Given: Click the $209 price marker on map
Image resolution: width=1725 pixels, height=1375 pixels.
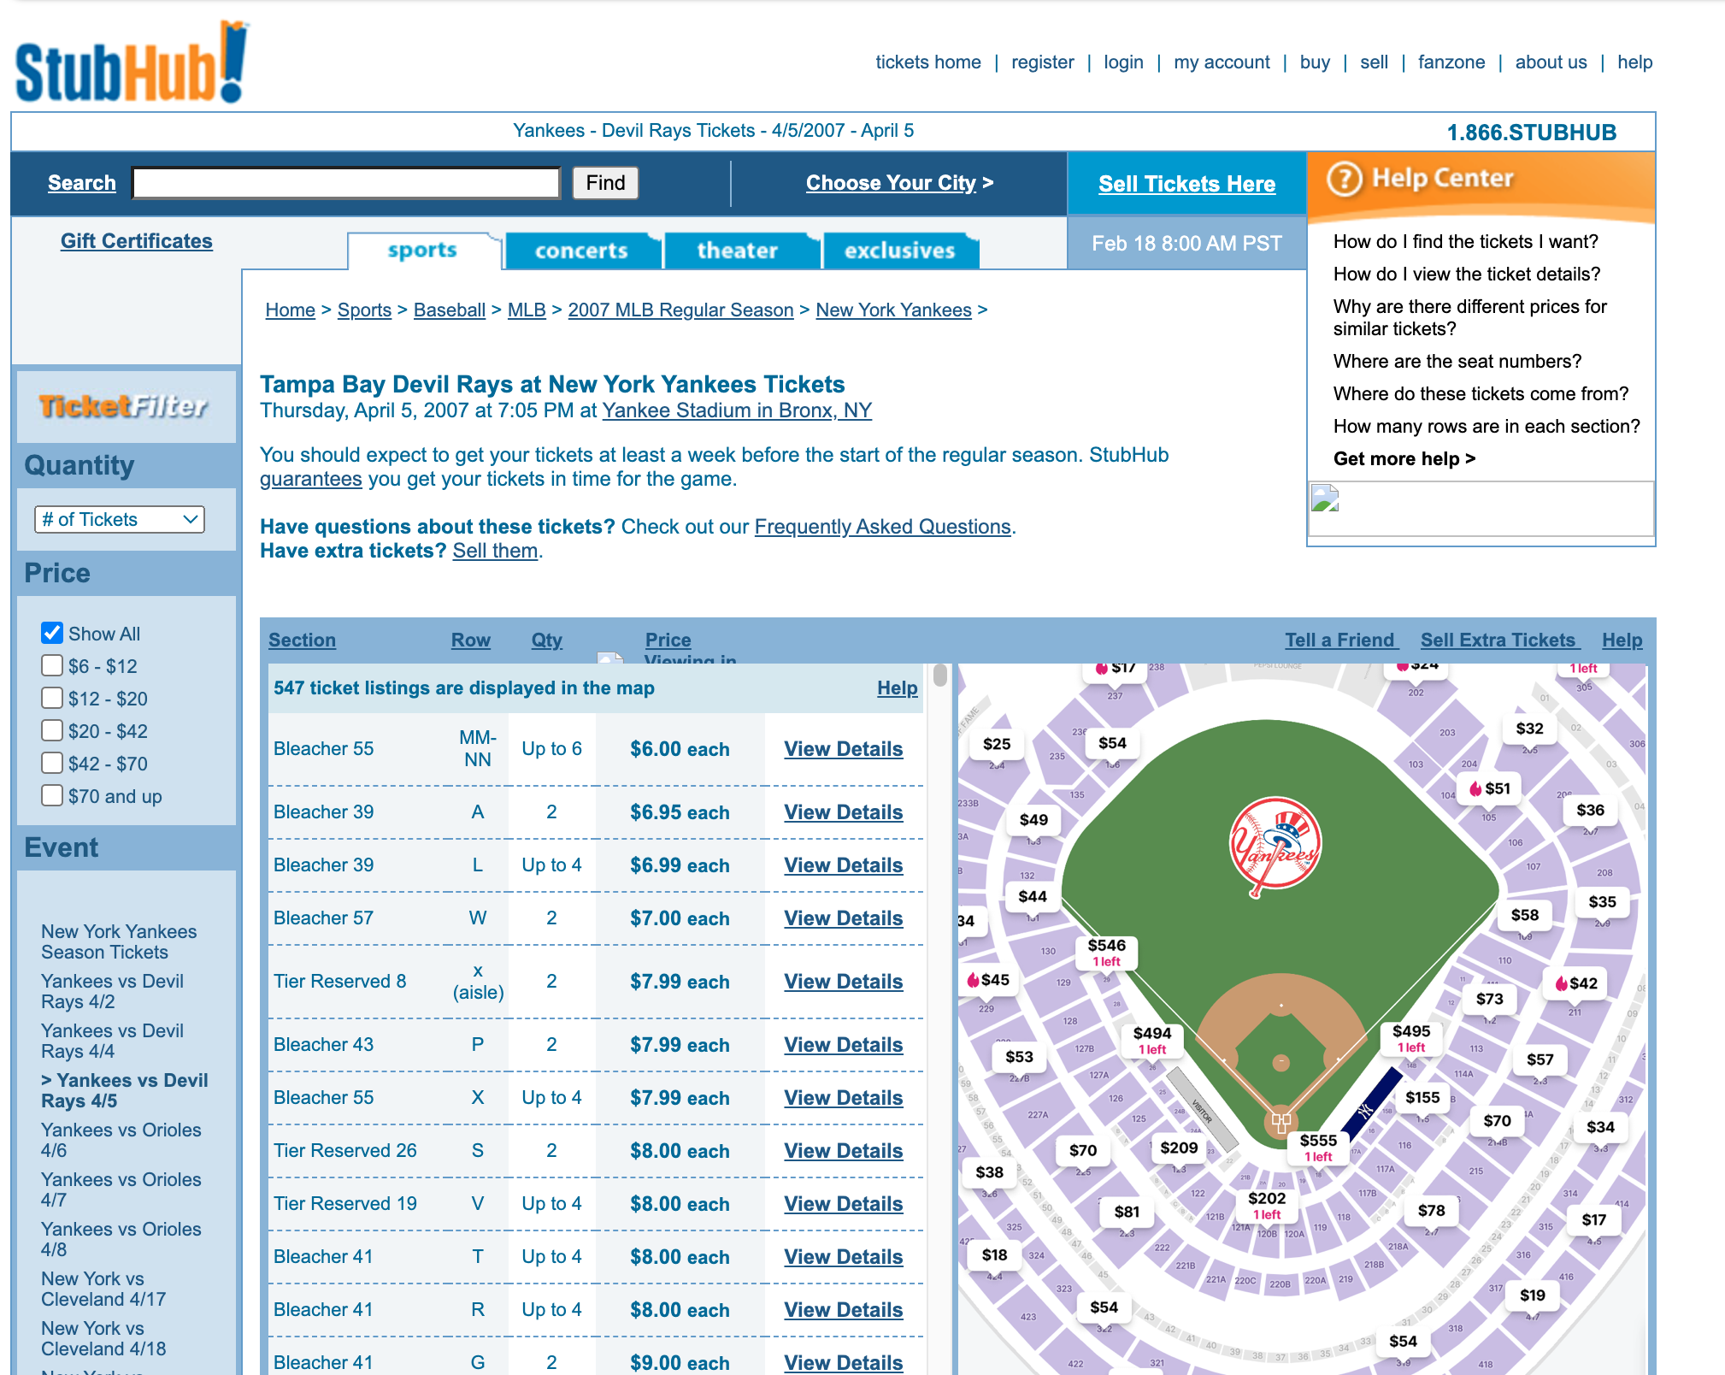Looking at the screenshot, I should coord(1178,1148).
